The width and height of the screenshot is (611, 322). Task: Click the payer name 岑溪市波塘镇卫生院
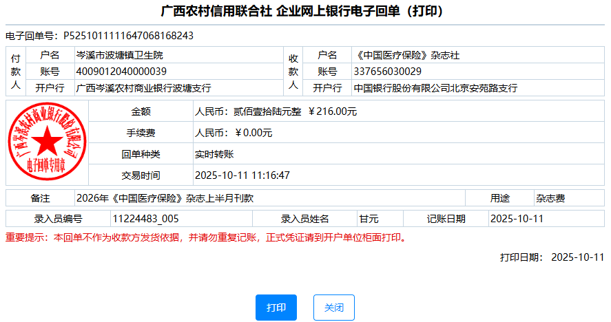[119, 54]
